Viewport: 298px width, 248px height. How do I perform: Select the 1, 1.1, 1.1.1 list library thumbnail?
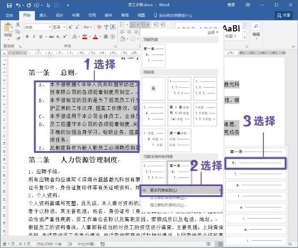[x=179, y=89]
